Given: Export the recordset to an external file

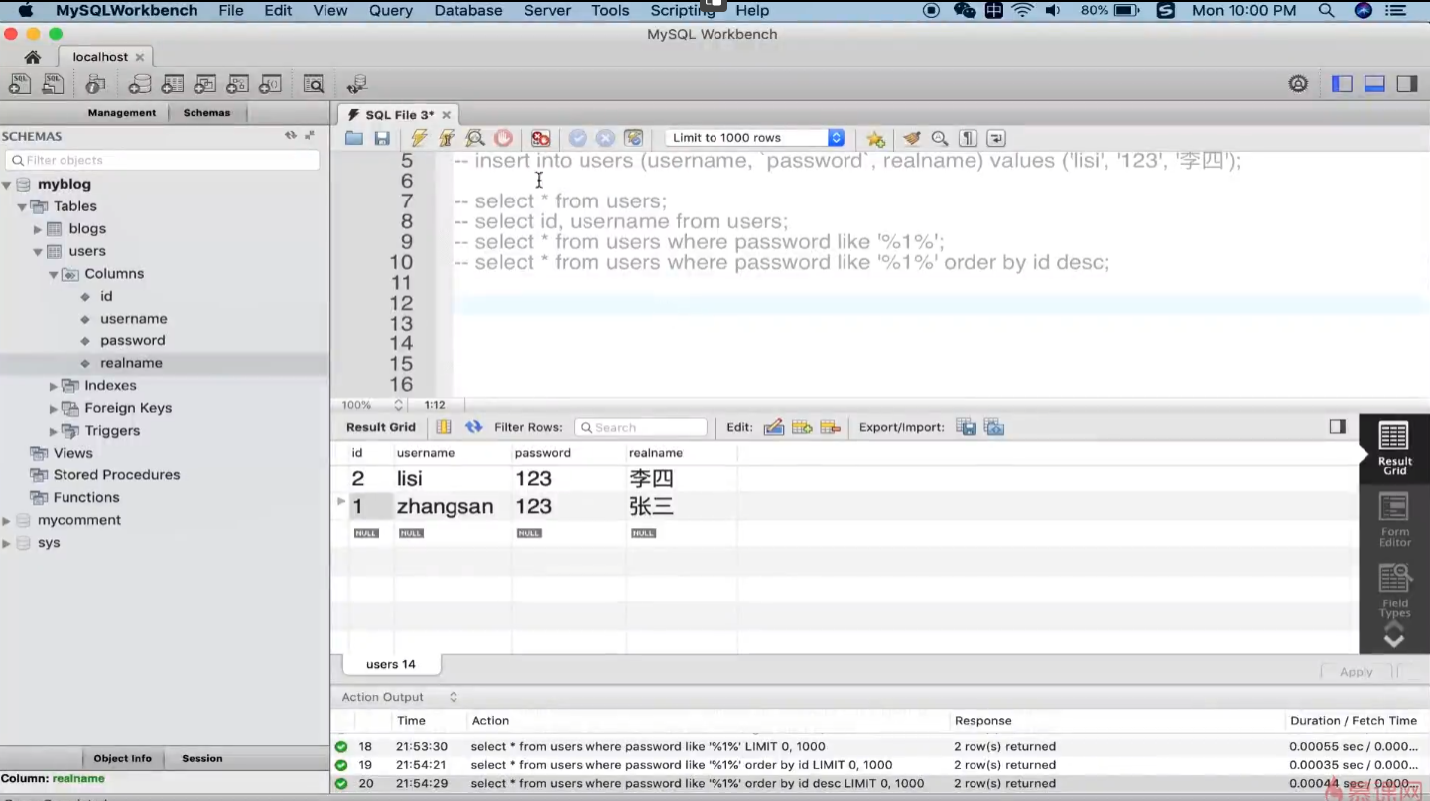Looking at the screenshot, I should [966, 427].
